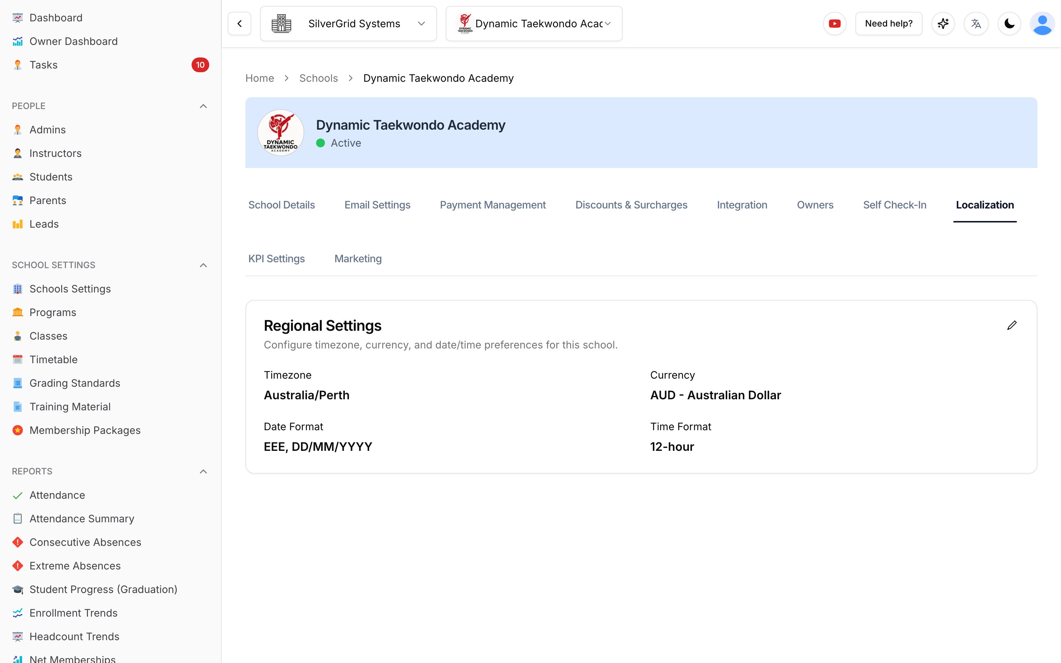Image resolution: width=1061 pixels, height=663 pixels.
Task: Open the Dynamic Taekwondo Academy school dropdown
Action: coord(534,24)
